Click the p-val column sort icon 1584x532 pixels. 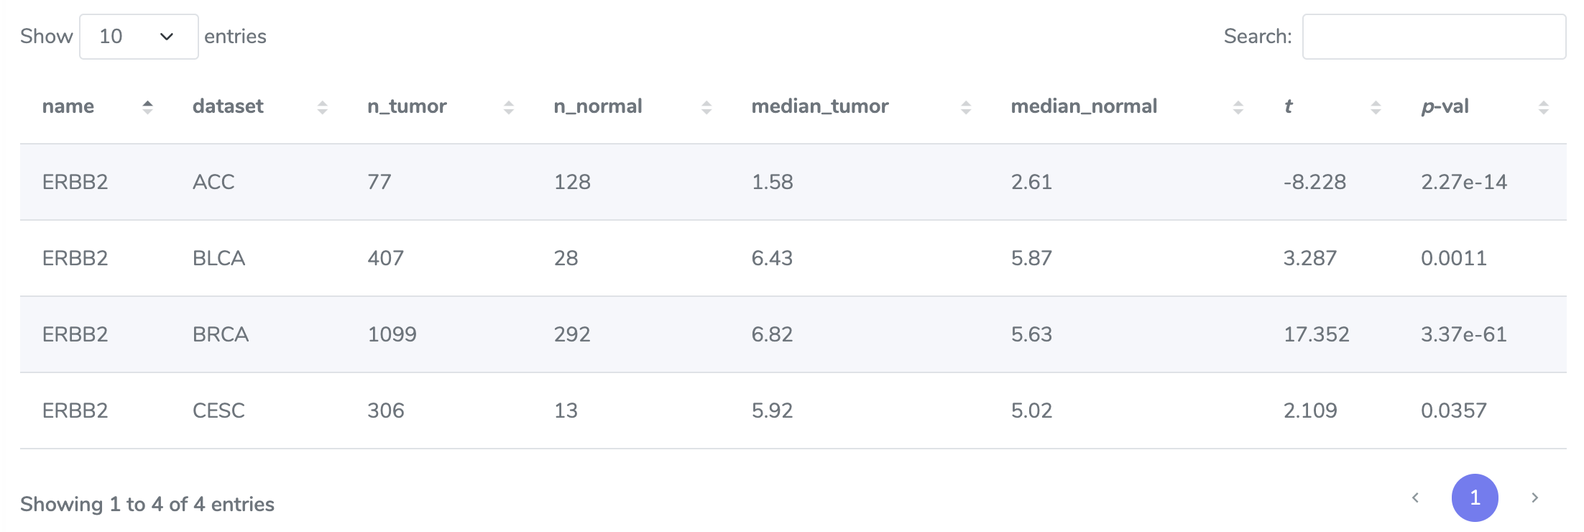1542,107
